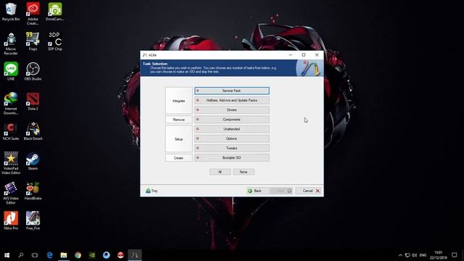464x261 pixels.
Task: Cancel the nLite wizard
Action: (x=308, y=191)
